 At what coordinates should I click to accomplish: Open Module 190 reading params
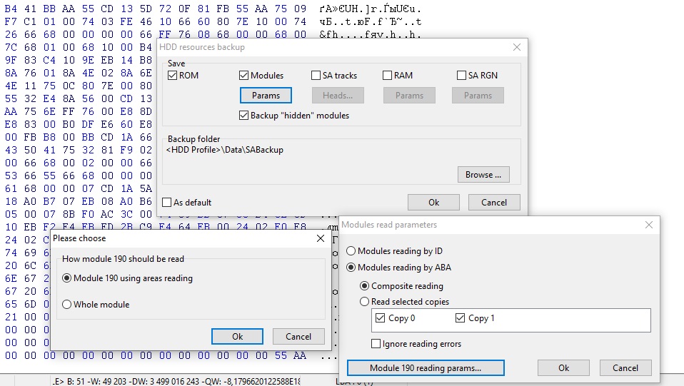tap(426, 368)
